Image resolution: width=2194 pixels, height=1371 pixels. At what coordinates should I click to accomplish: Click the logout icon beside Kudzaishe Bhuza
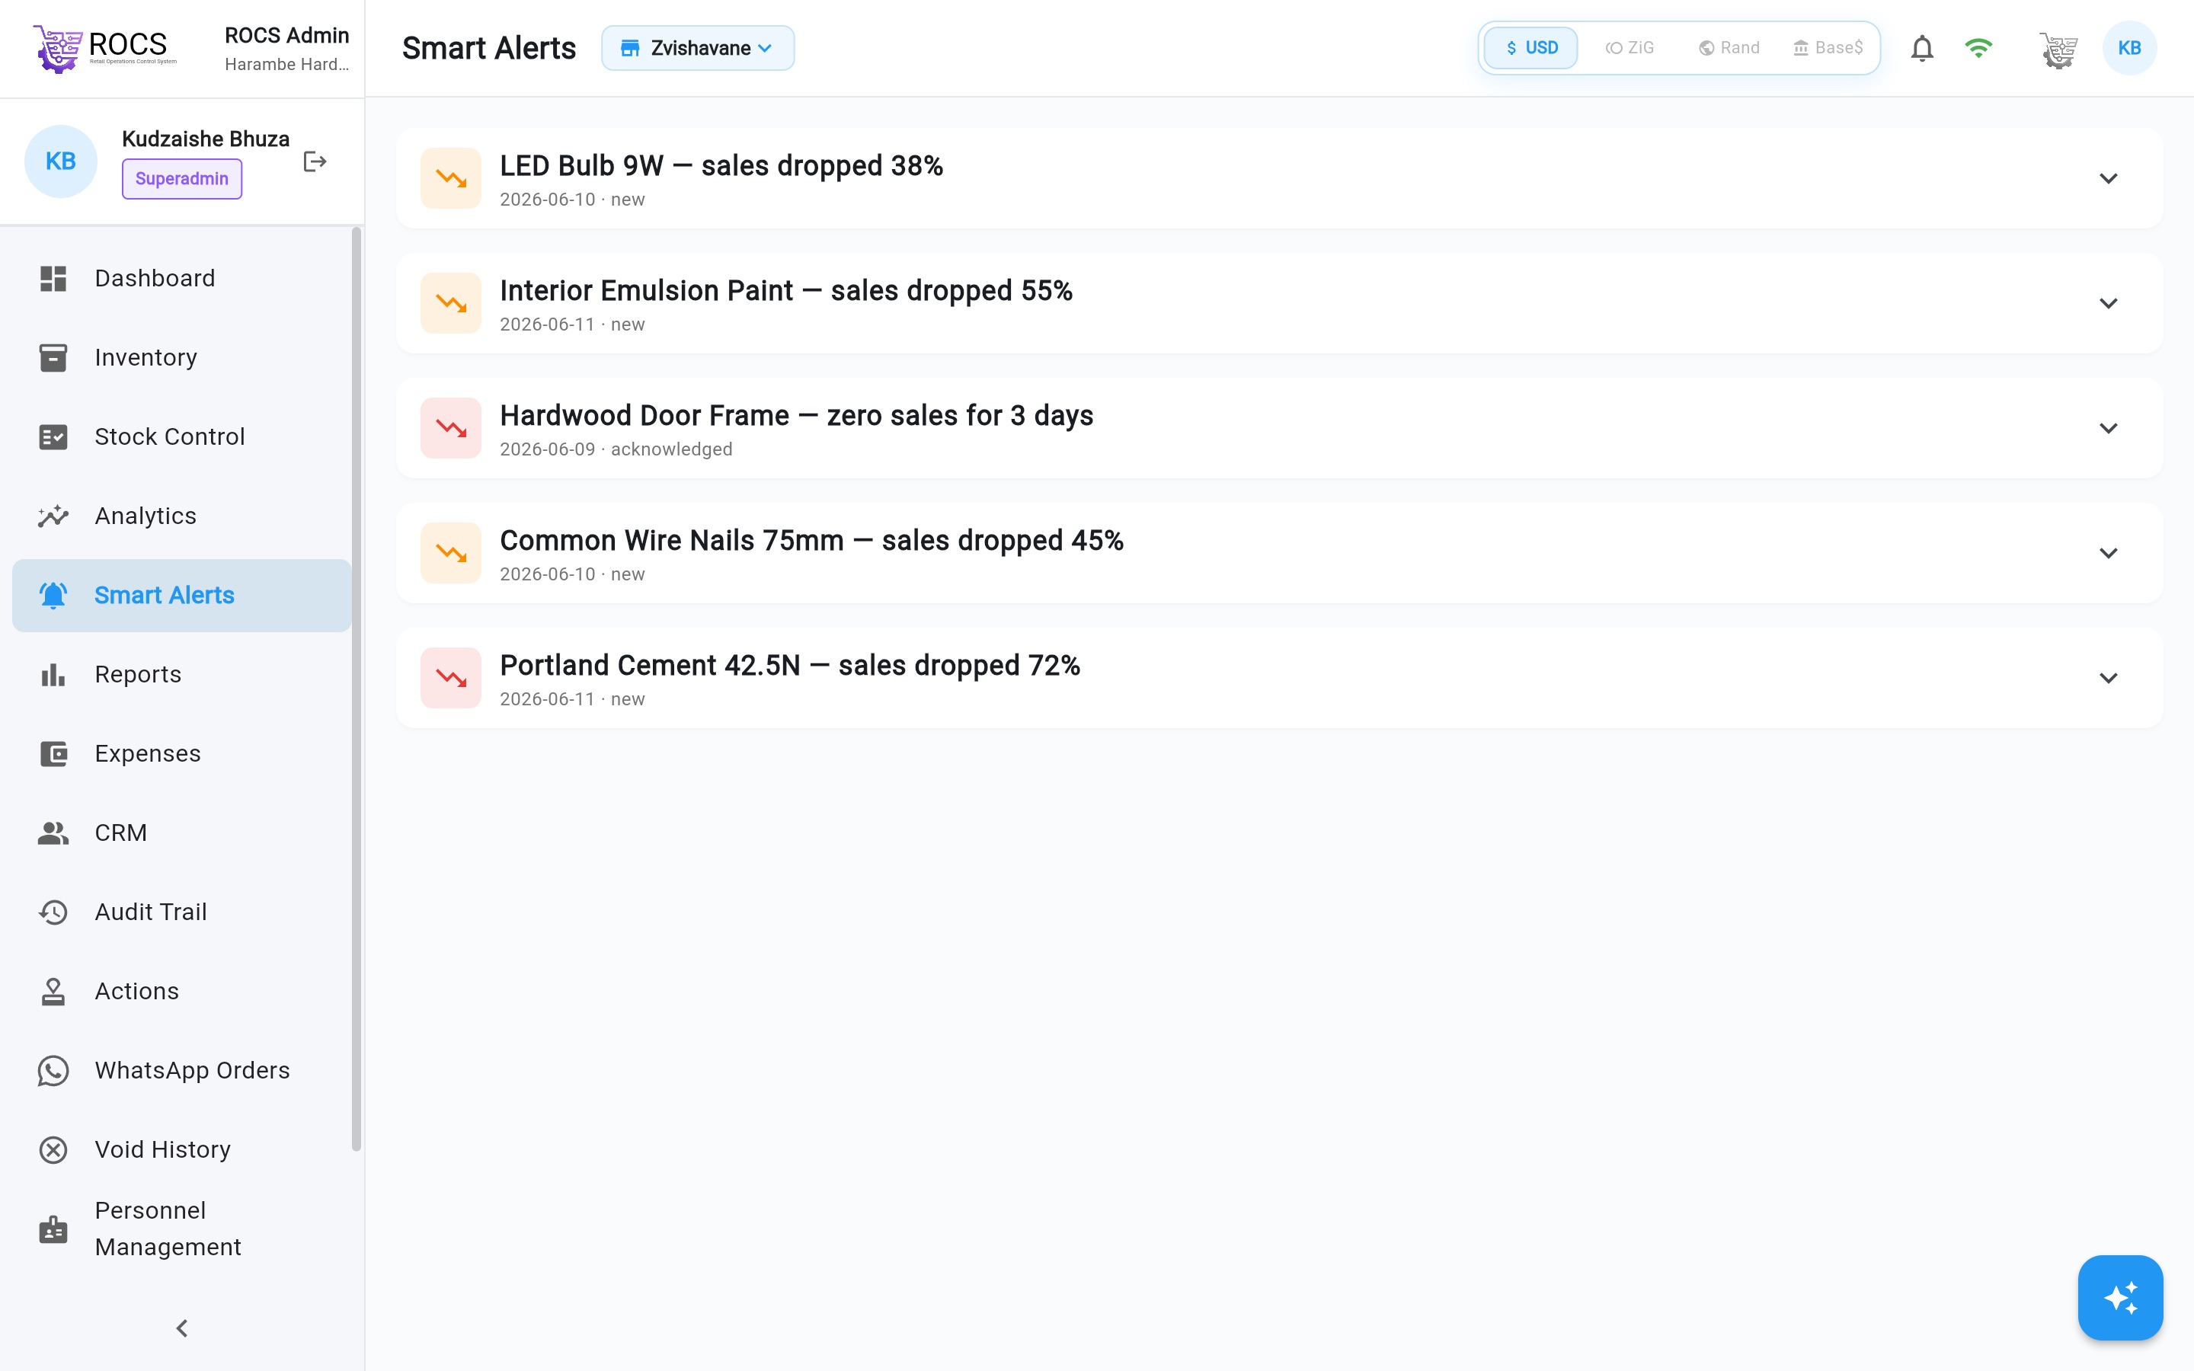tap(315, 161)
